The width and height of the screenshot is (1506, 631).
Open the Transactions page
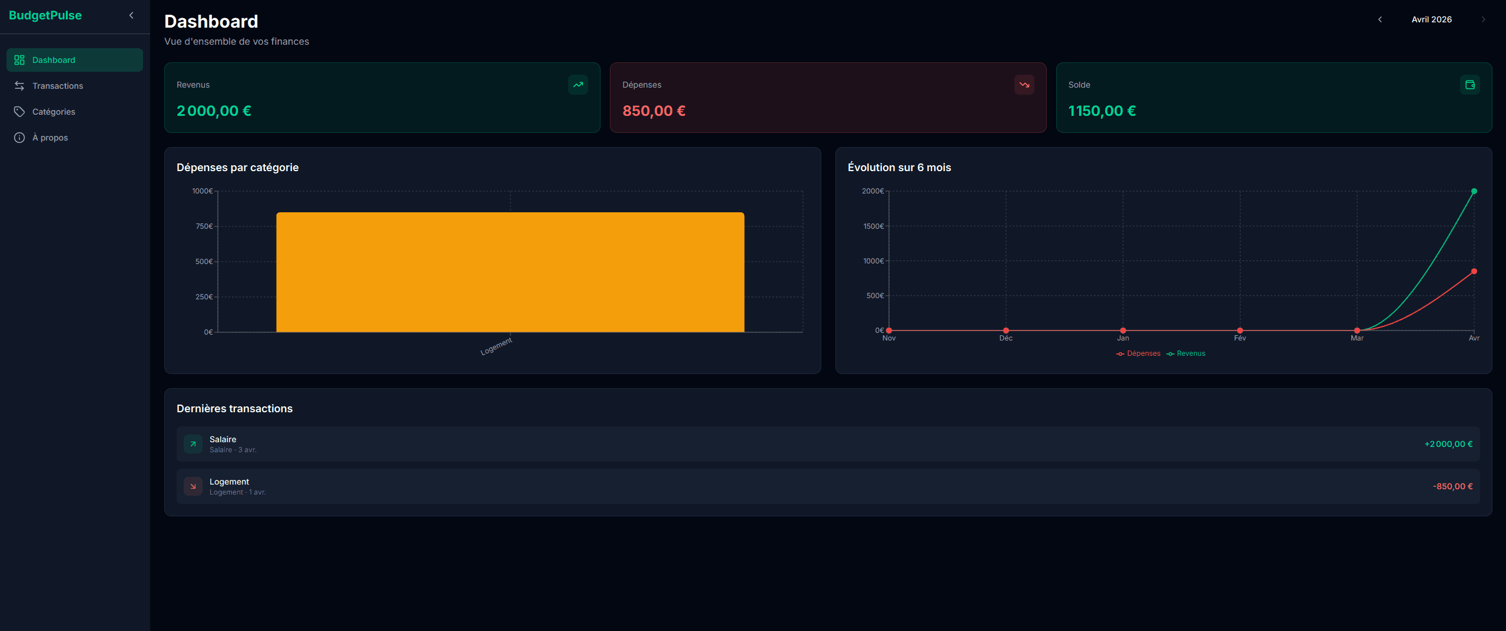coord(75,86)
